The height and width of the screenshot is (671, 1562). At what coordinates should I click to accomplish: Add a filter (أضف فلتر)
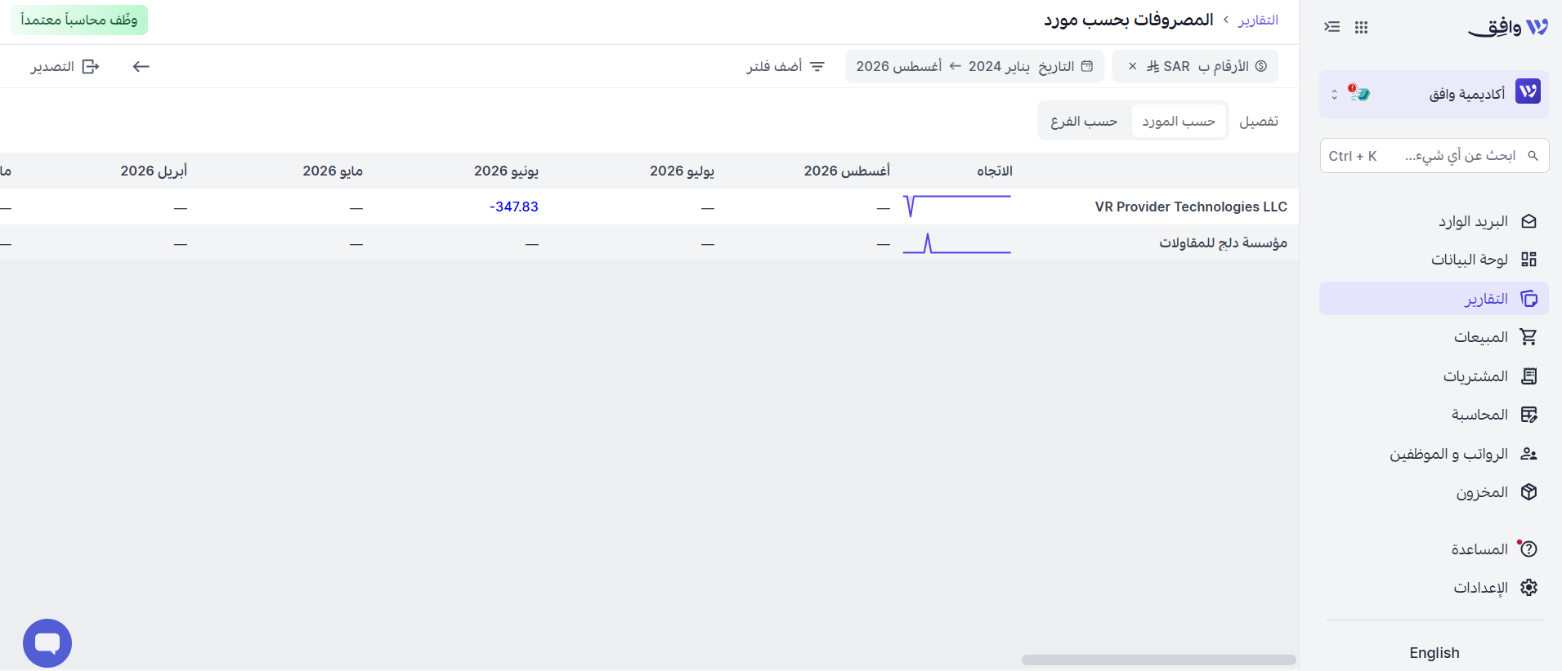785,66
